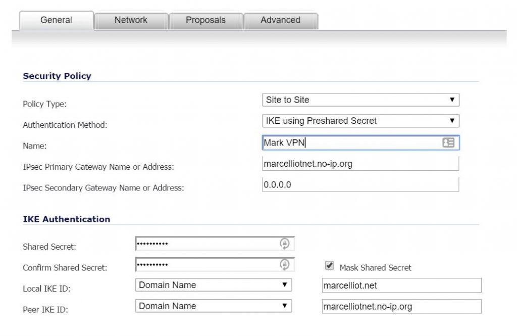
Task: Click the Mask Shared Secret label text
Action: 375,268
